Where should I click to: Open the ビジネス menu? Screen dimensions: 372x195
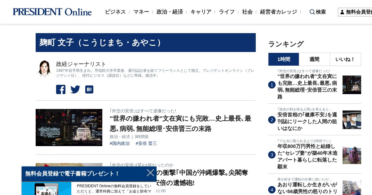pyautogui.click(x=115, y=12)
